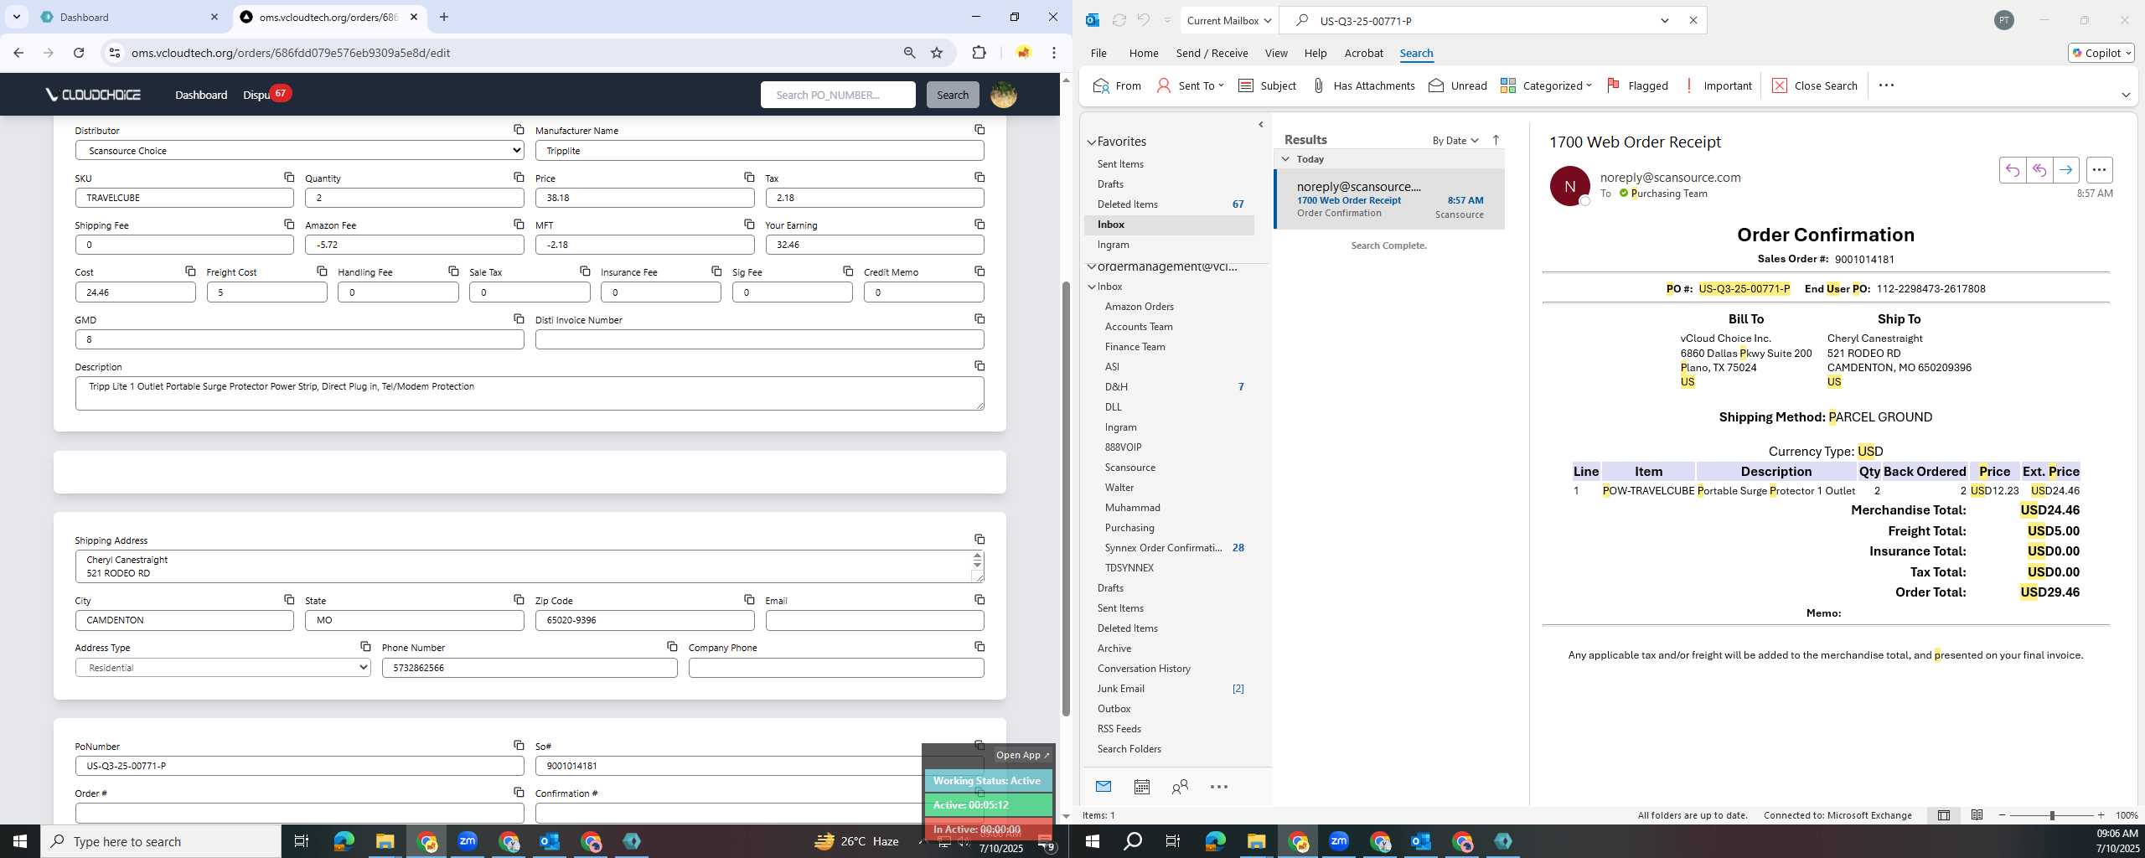This screenshot has width=2145, height=858.
Task: Copy the PoNumber field value
Action: pos(519,746)
